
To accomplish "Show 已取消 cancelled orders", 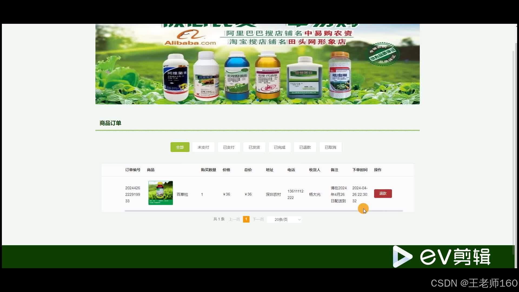I will point(330,147).
